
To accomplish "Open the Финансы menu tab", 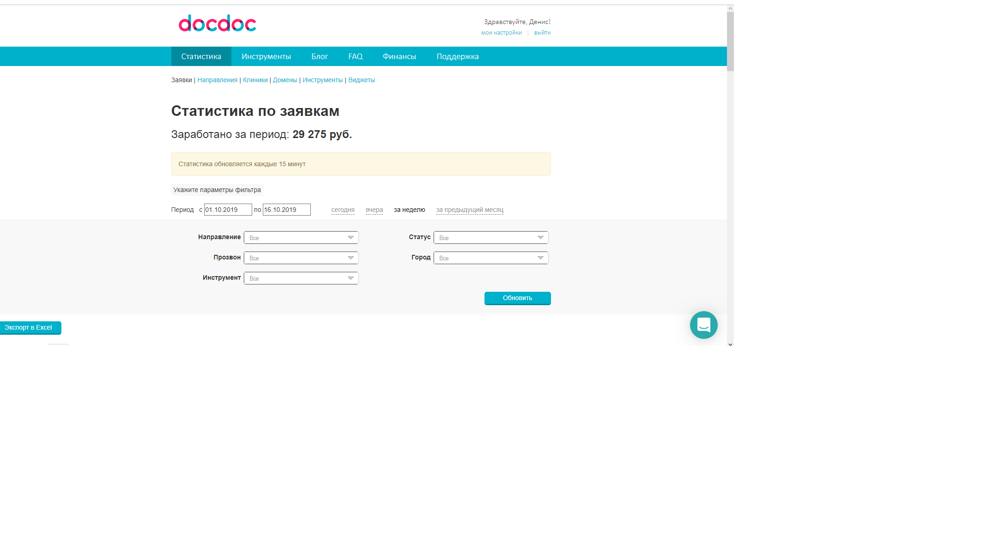I will pyautogui.click(x=399, y=56).
